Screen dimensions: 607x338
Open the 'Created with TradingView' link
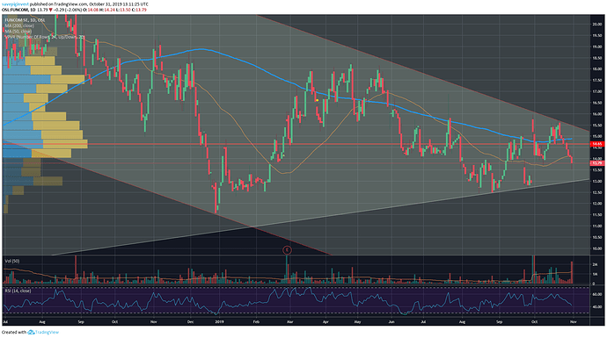(30, 332)
